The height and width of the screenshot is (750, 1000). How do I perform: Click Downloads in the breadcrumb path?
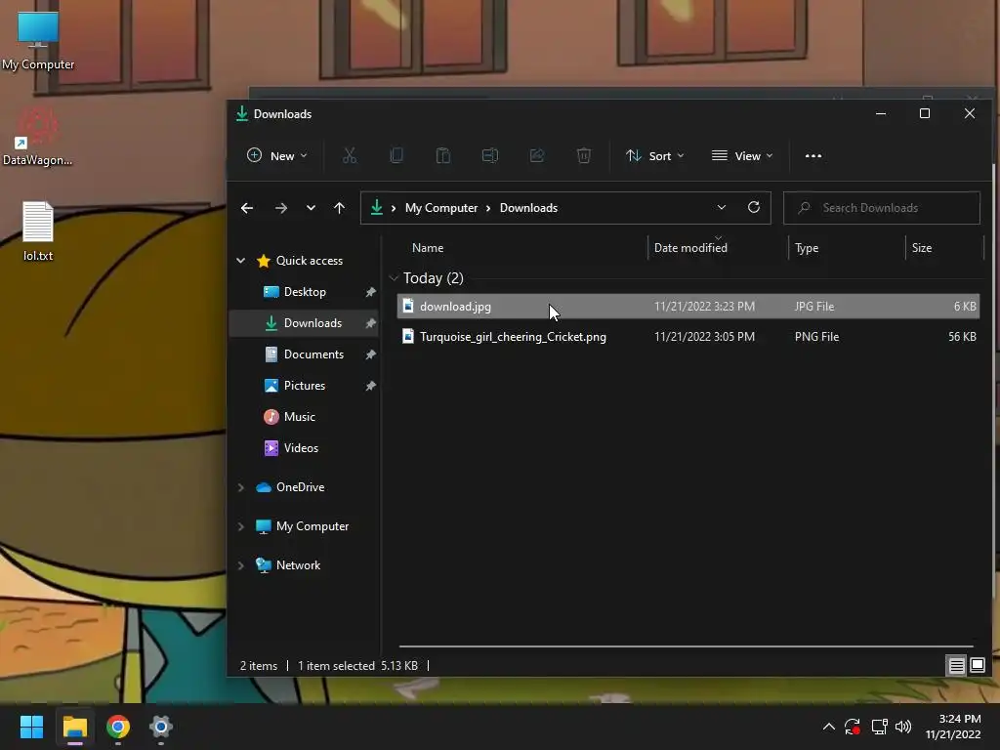528,208
